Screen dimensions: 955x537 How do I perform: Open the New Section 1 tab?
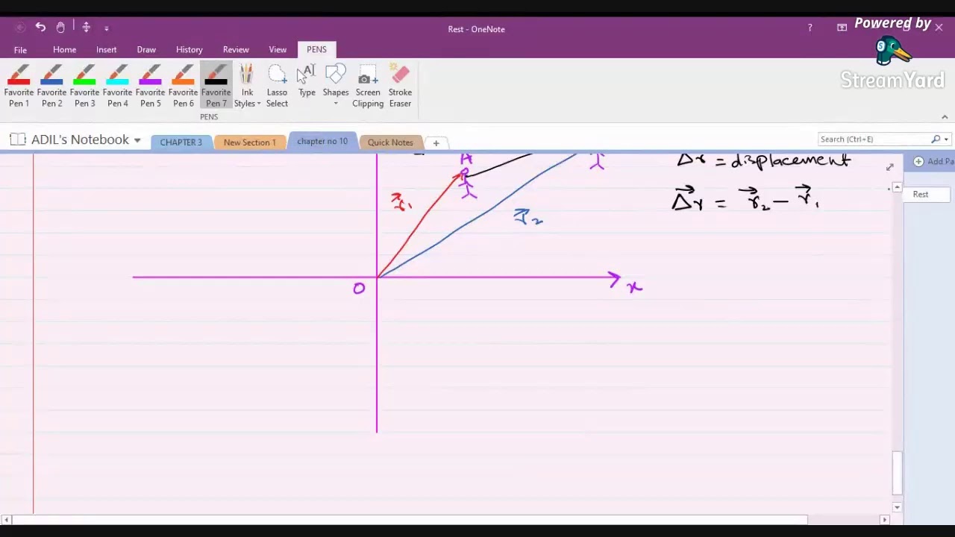[x=249, y=142]
